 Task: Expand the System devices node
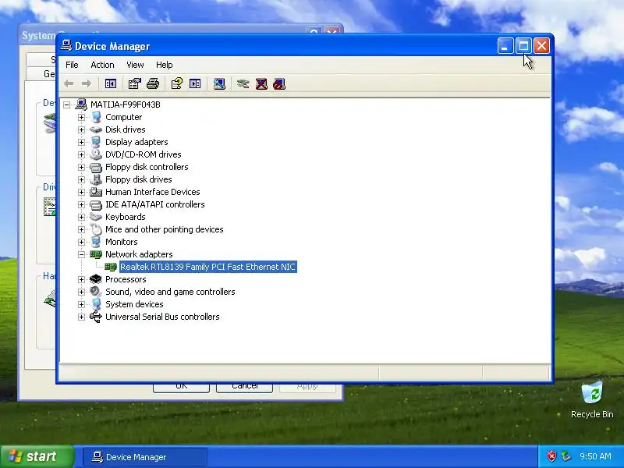tap(82, 304)
